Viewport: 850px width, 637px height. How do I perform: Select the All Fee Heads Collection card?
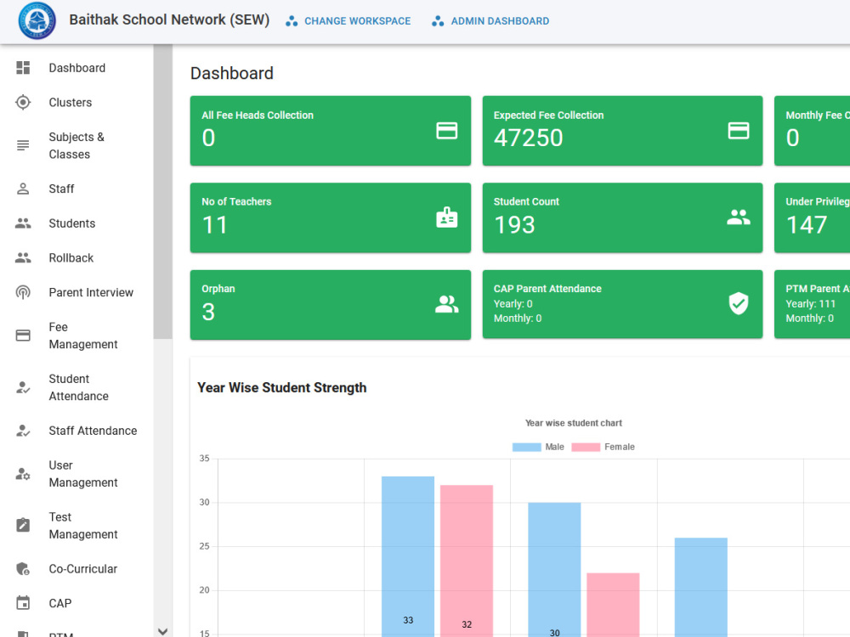[330, 131]
